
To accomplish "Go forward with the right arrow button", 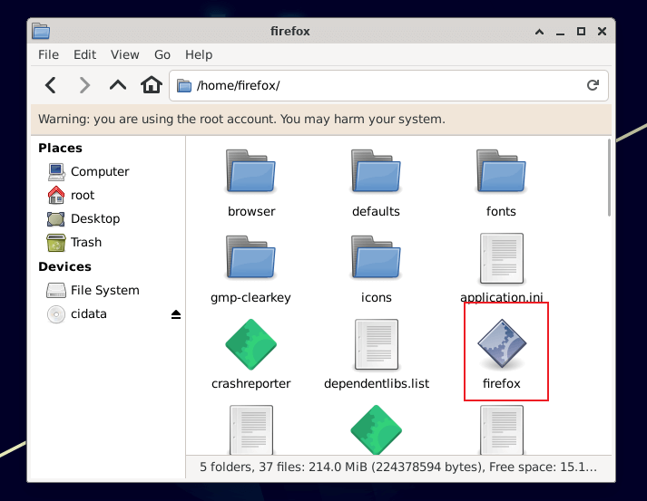I will (84, 85).
